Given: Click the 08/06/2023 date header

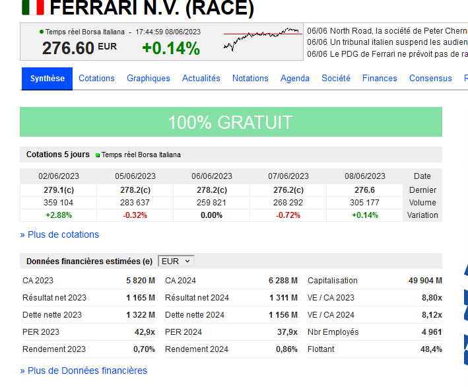Looking at the screenshot, I should point(365,176).
